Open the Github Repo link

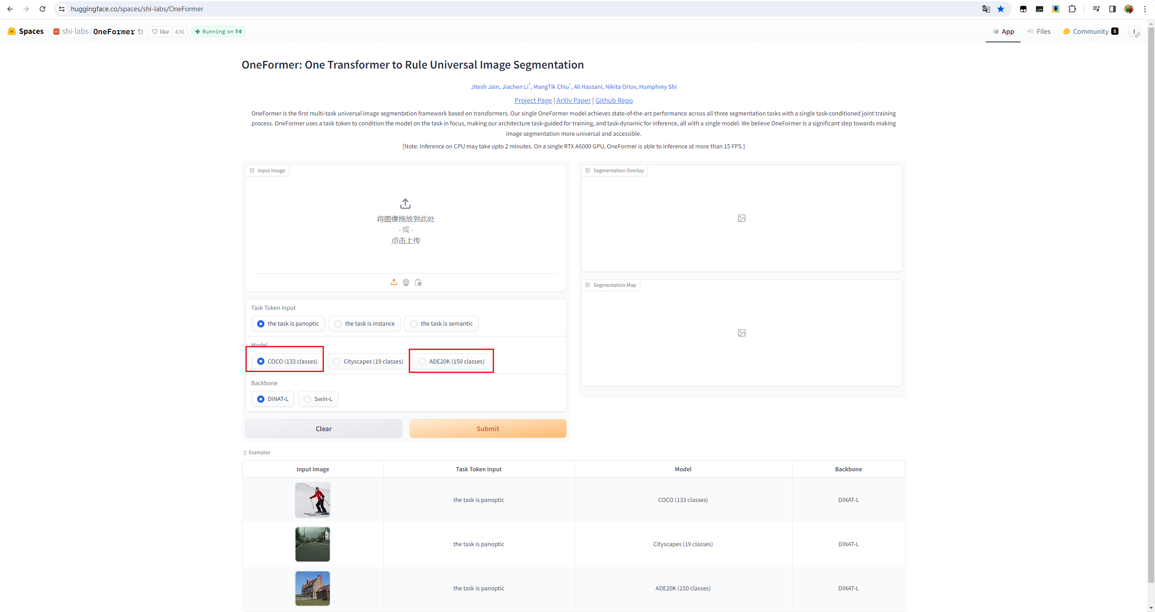point(614,101)
